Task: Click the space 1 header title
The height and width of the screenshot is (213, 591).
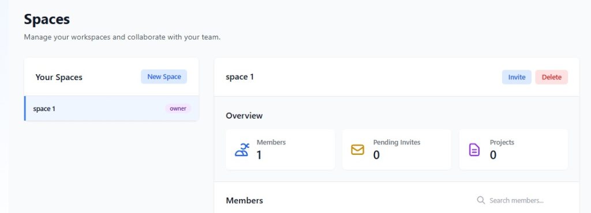Action: click(x=240, y=77)
